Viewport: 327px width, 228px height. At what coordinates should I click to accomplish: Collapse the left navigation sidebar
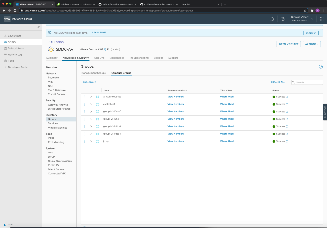tap(39, 27)
